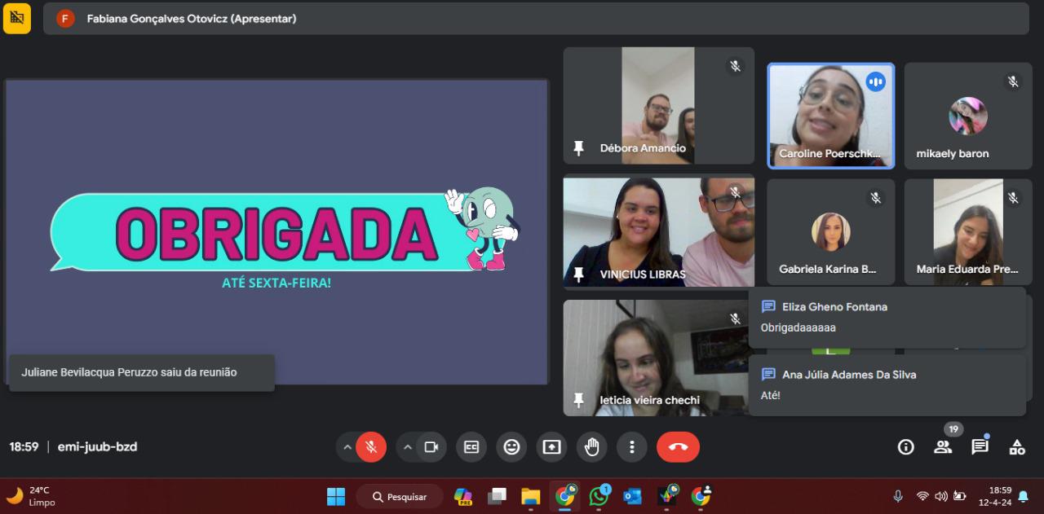Open audio settings arrow beside microphone
This screenshot has width=1044, height=514.
click(347, 446)
